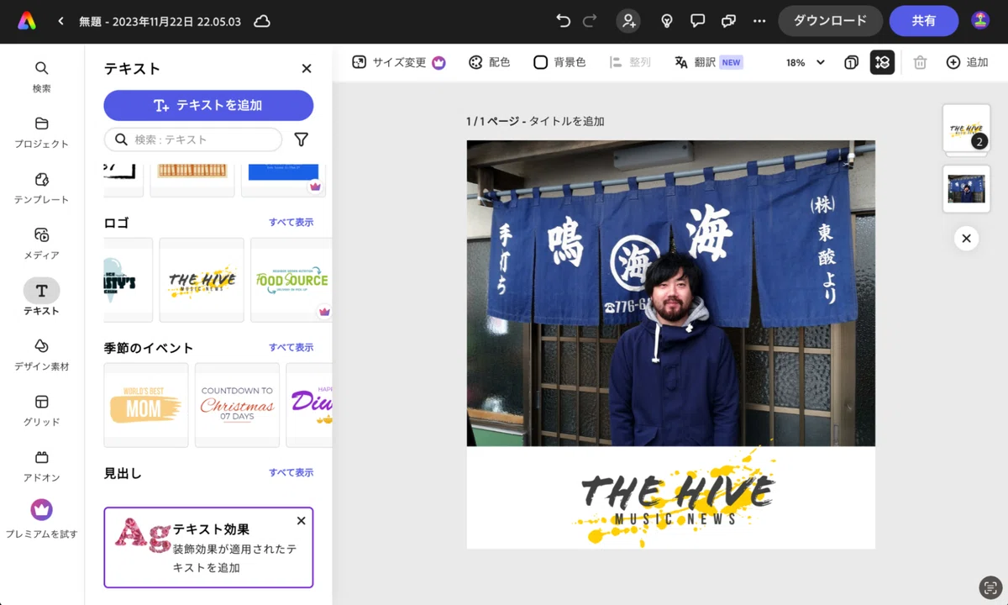Open プロジェクト in the left sidebar
1008x605 pixels.
pos(41,132)
